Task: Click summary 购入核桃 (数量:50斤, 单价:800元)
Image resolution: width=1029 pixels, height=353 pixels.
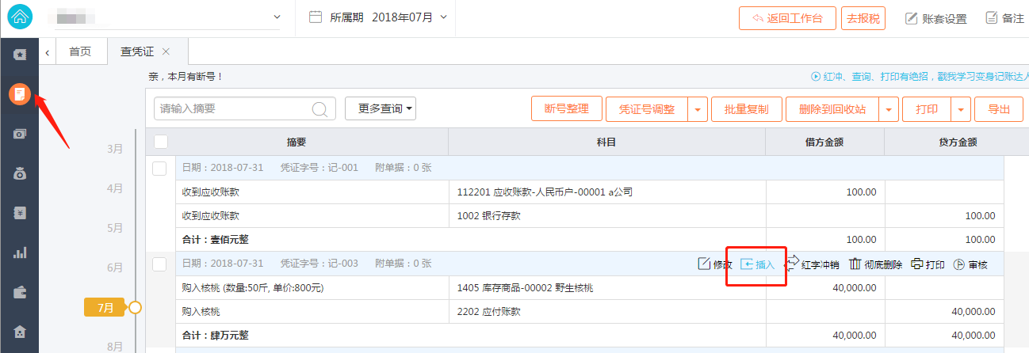Action: click(x=312, y=288)
